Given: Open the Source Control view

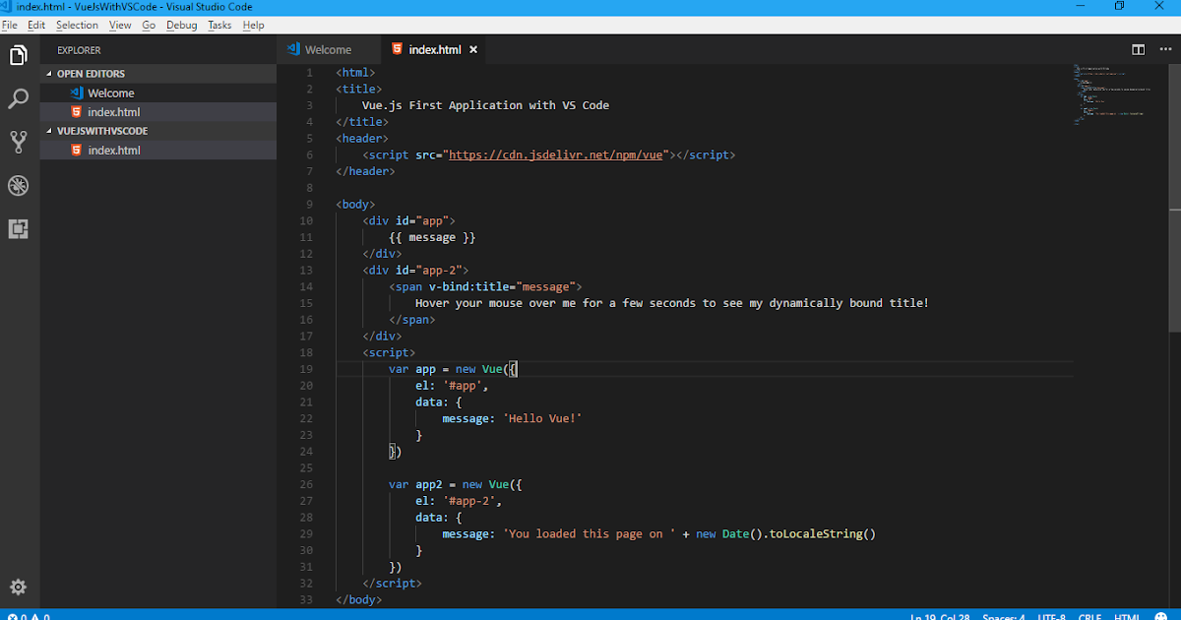Looking at the screenshot, I should 19,143.
